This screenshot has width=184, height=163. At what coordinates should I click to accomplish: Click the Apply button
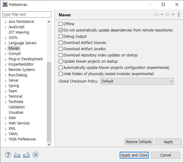169,142
